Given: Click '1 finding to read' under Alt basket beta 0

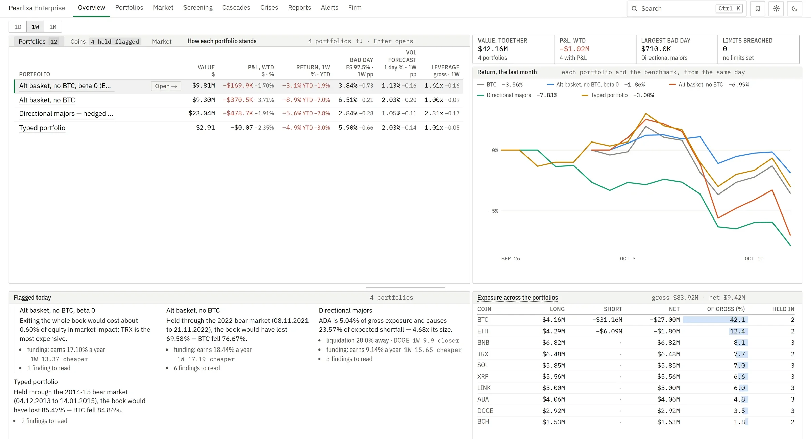Looking at the screenshot, I should [x=49, y=368].
